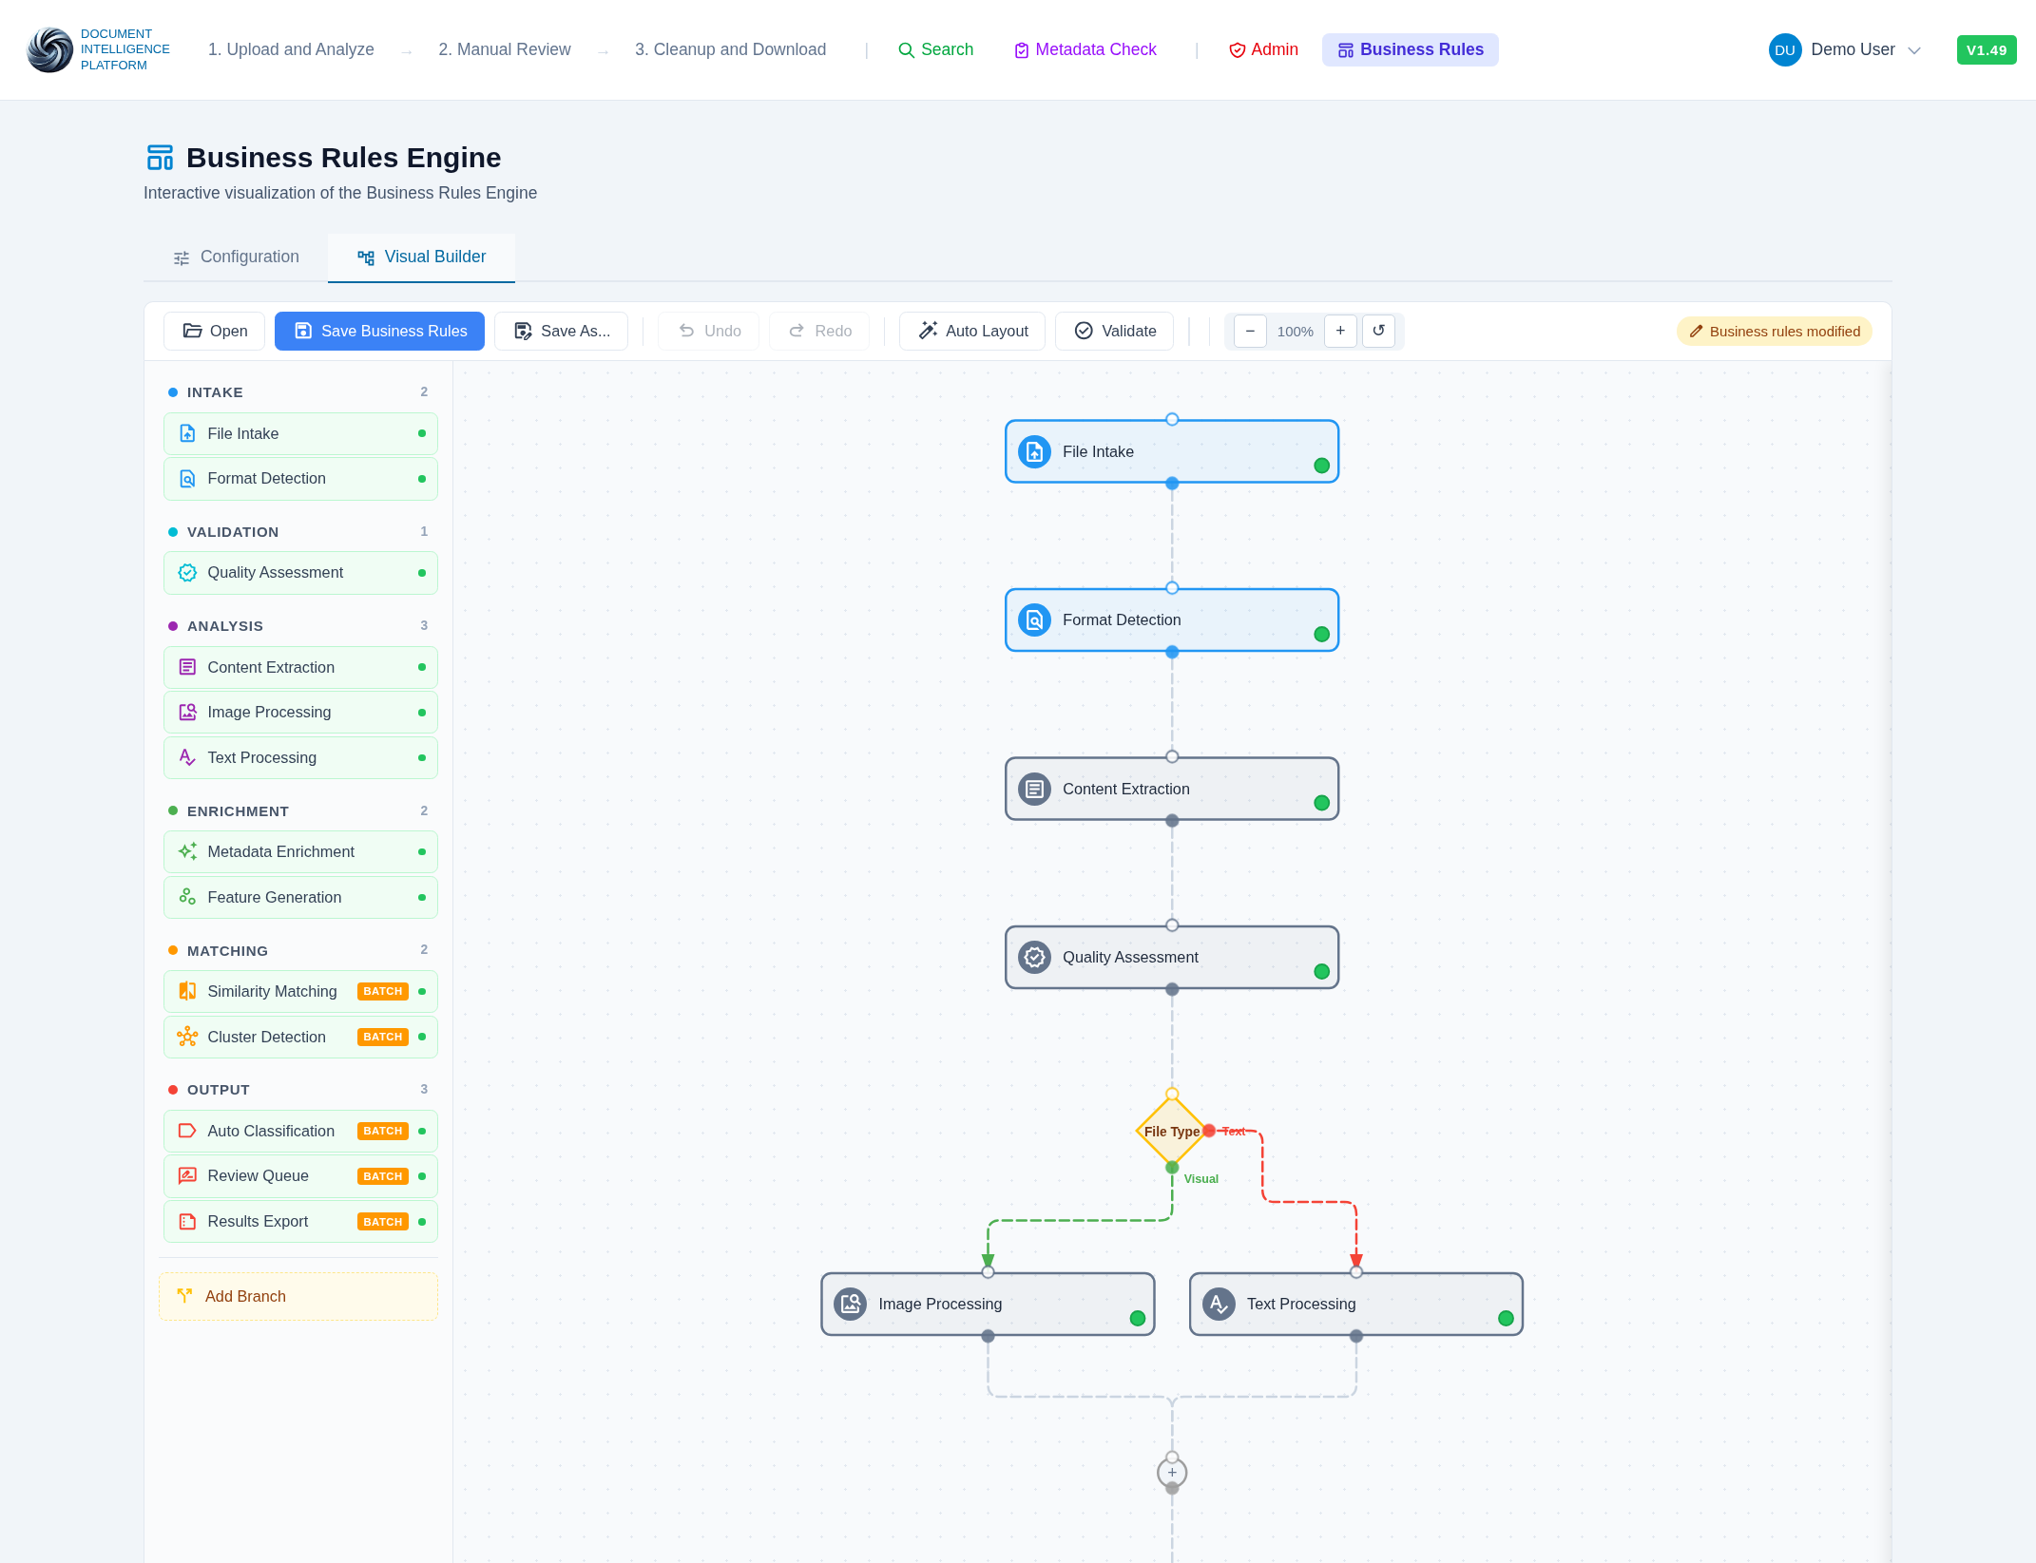This screenshot has width=2036, height=1563.
Task: Expand the Output section in sidebar
Action: [x=218, y=1090]
